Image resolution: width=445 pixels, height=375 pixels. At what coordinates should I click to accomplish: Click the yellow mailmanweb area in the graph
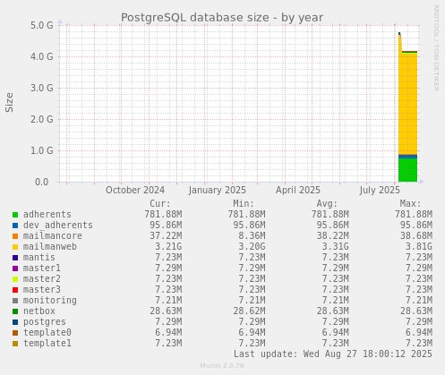[x=407, y=105]
